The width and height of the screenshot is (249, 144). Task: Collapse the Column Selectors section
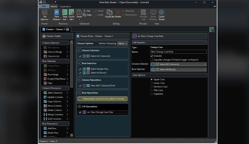coord(80,51)
